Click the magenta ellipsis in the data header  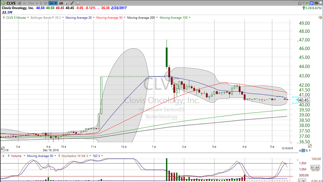click(x=98, y=8)
